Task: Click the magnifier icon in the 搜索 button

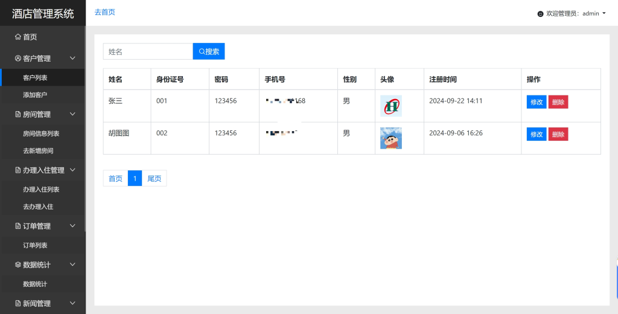Action: [x=202, y=51]
